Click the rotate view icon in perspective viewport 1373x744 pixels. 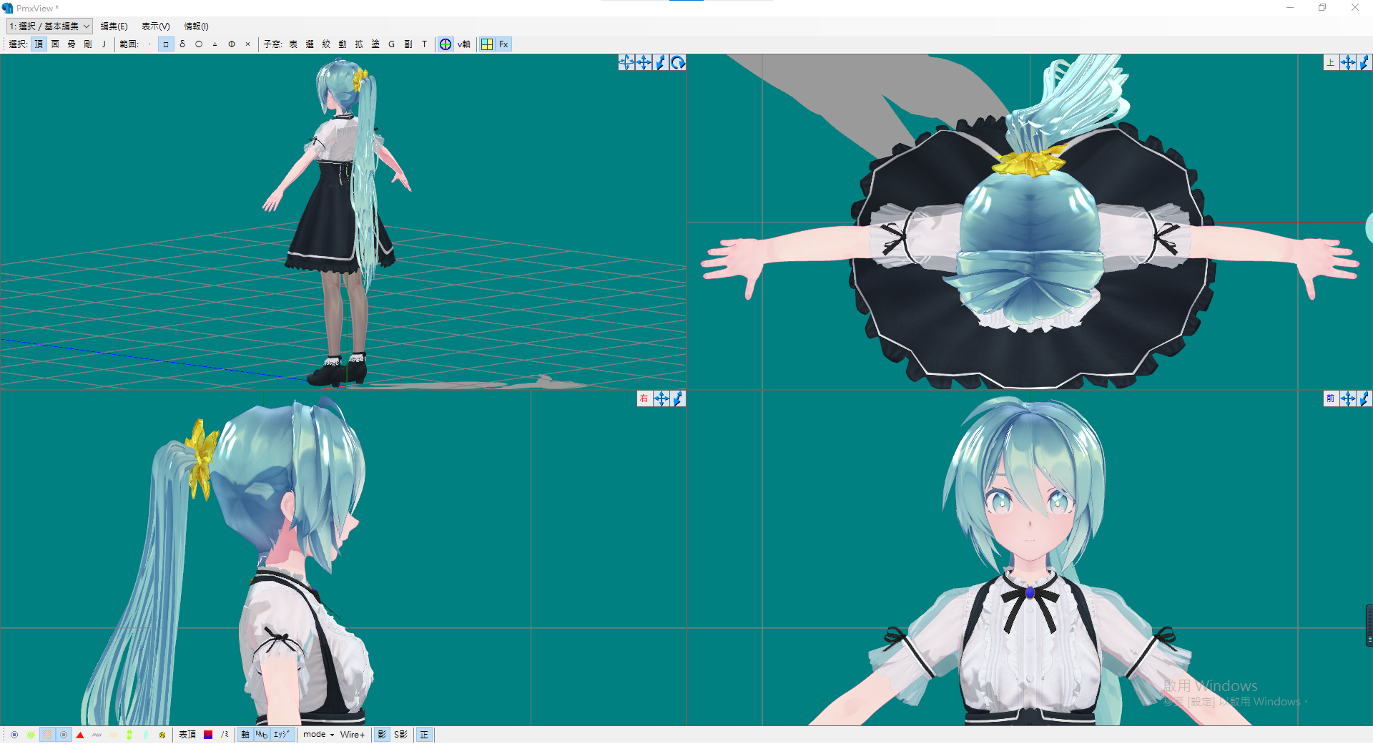click(677, 62)
